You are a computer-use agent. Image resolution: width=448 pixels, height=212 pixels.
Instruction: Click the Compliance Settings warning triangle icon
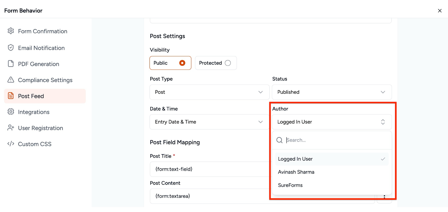click(11, 80)
